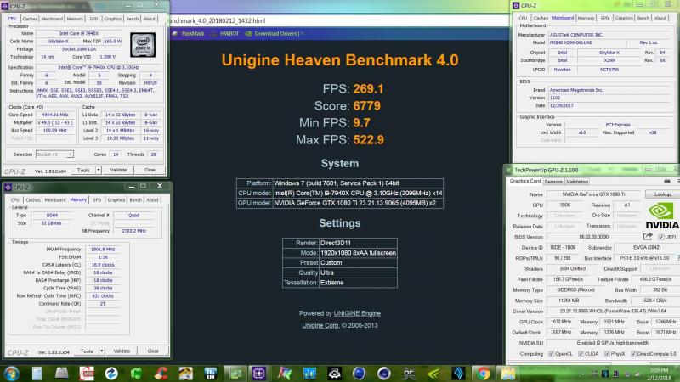Click Close in the top-left CPU-Z window
This screenshot has height=382, width=680.
pyautogui.click(x=150, y=171)
